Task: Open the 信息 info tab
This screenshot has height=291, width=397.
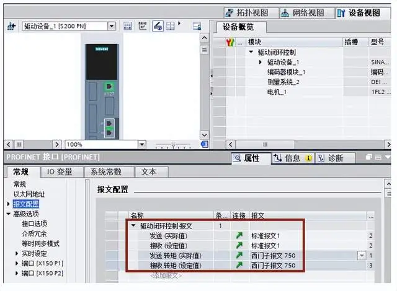Action: click(293, 158)
